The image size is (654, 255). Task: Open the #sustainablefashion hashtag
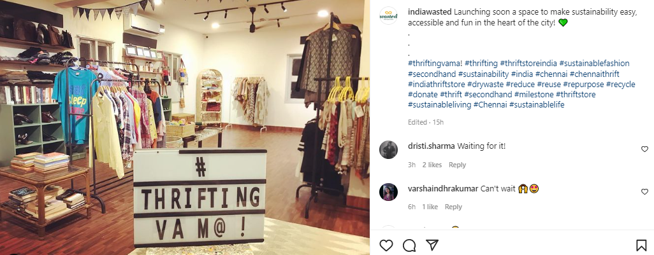[x=594, y=63]
